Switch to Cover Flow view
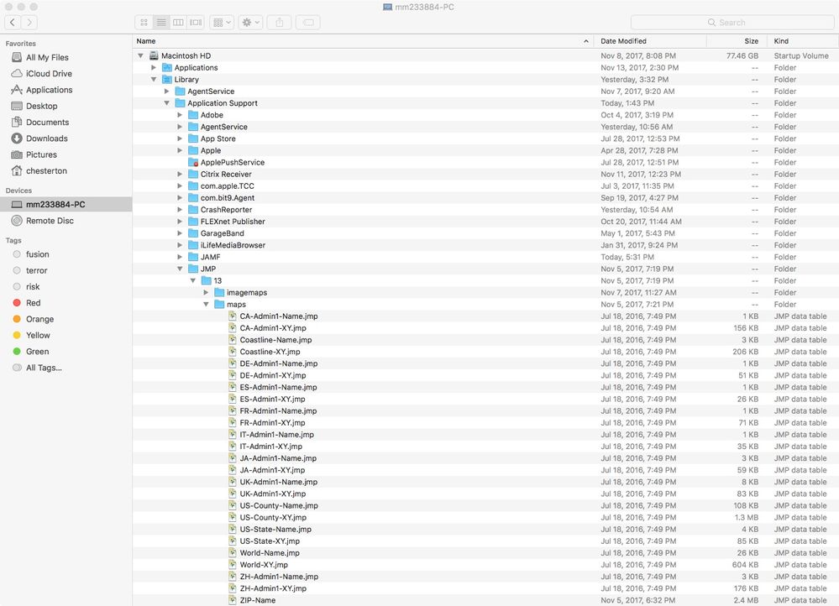The height and width of the screenshot is (606, 839). (x=196, y=23)
